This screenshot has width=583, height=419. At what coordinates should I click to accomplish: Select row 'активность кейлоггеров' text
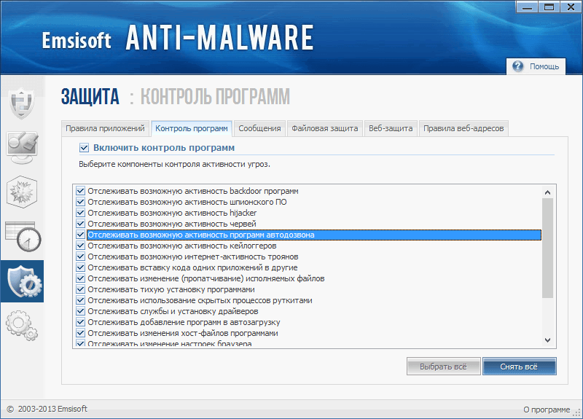(x=182, y=246)
